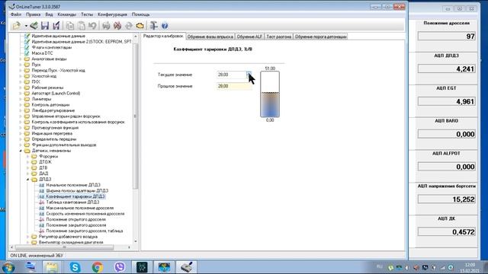Collapse the Датчики, механизмы folder
The image size is (488, 274).
(21, 151)
